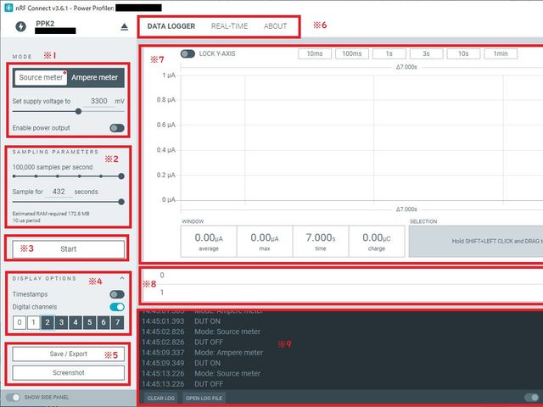Image resolution: width=543 pixels, height=407 pixels.
Task: Toggle digital channel 1
Action: pos(34,322)
